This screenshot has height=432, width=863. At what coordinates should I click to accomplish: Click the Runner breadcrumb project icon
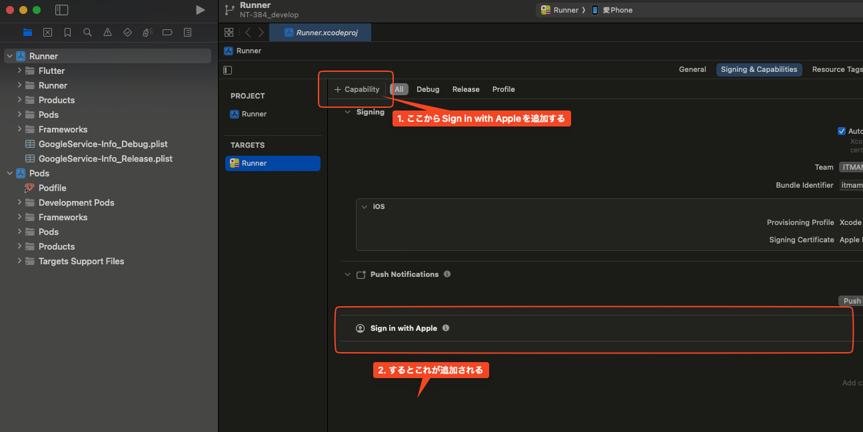pyautogui.click(x=229, y=51)
